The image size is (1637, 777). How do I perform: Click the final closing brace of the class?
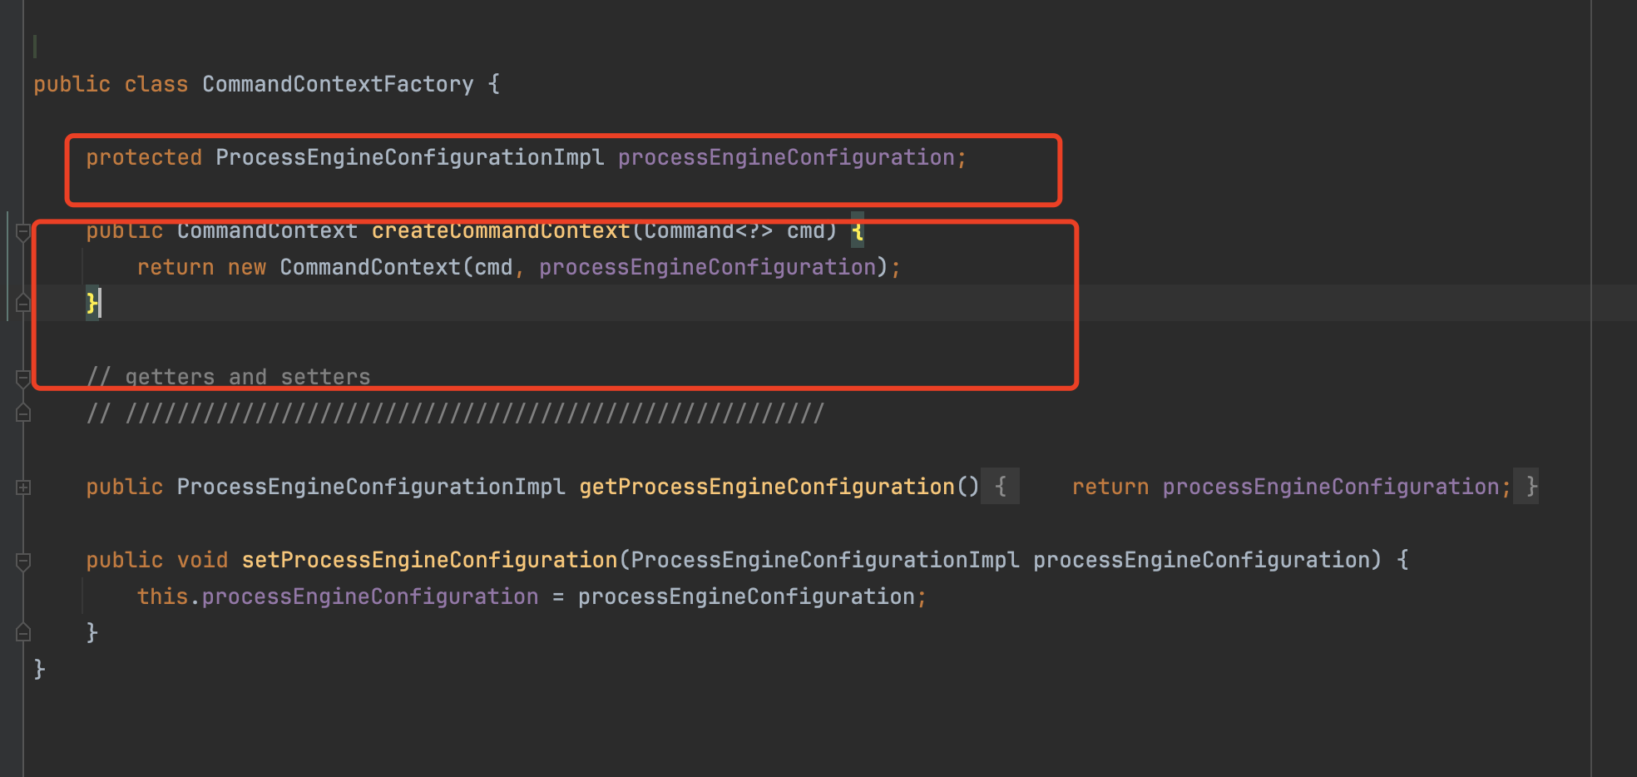[x=39, y=669]
